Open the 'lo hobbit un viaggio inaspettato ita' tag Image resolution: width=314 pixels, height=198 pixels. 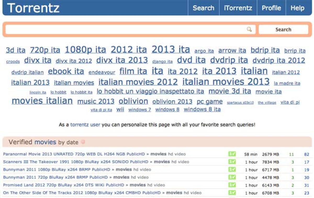149,91
